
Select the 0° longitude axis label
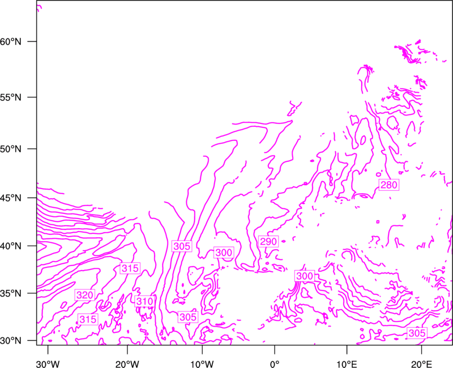point(275,363)
